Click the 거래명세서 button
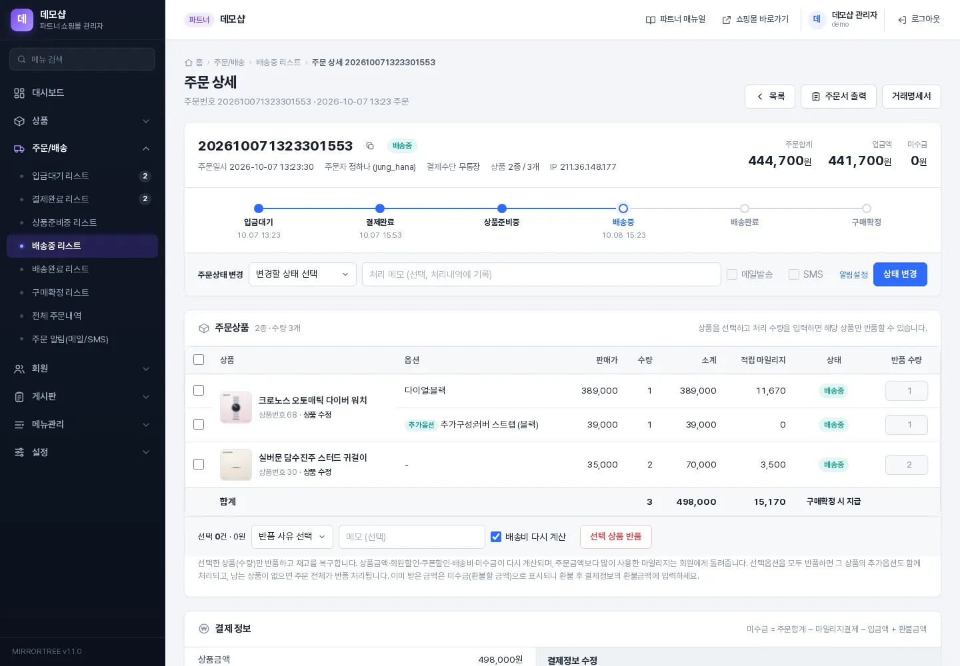Screen dimensions: 960x666 click(x=911, y=97)
